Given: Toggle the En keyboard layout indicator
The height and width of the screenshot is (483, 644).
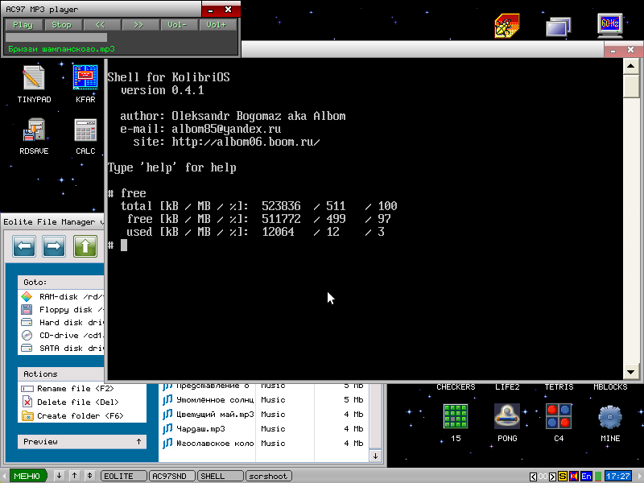Looking at the screenshot, I should click(x=587, y=477).
